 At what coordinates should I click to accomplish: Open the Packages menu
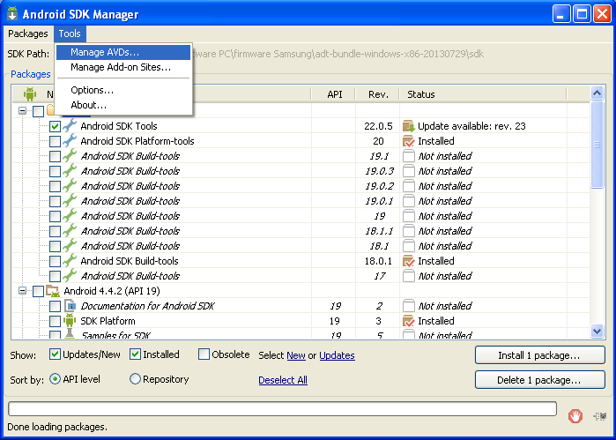(x=28, y=34)
